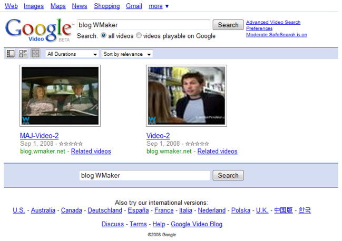Open Gmail from top navigation
The width and height of the screenshot is (342, 241).
pyautogui.click(x=134, y=6)
